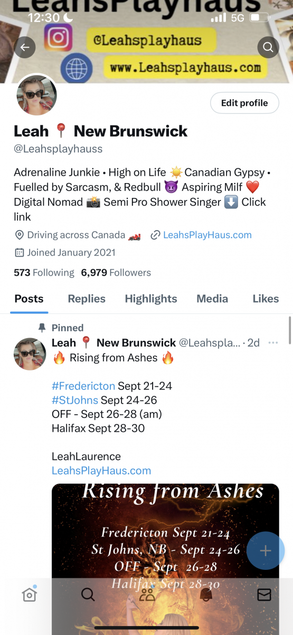This screenshot has width=293, height=635.
Task: Tap the compose post plus button
Action: (x=265, y=551)
